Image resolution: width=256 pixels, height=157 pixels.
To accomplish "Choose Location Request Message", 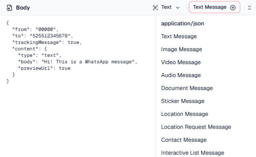I will pos(196,127).
